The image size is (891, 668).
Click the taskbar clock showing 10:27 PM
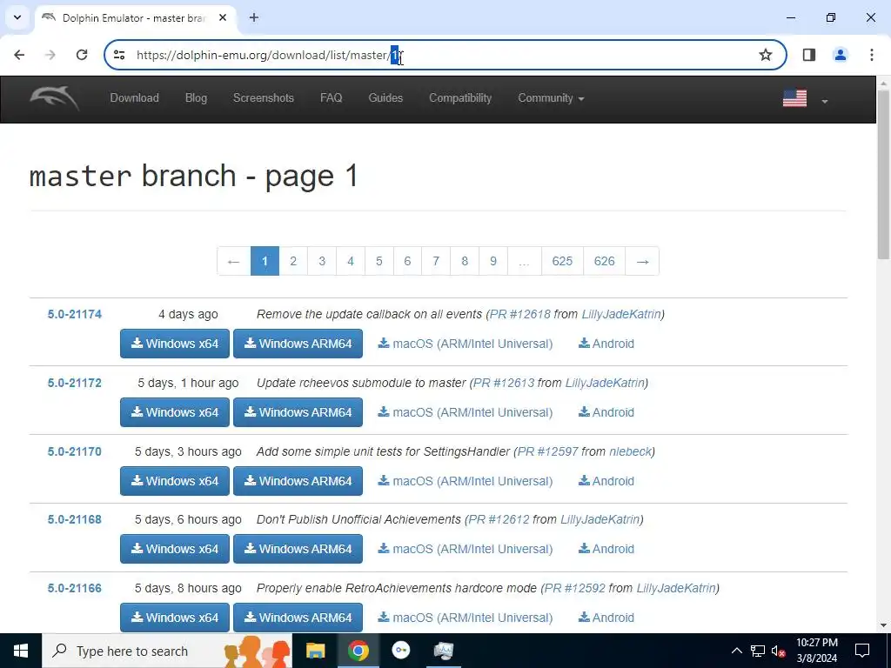point(816,651)
